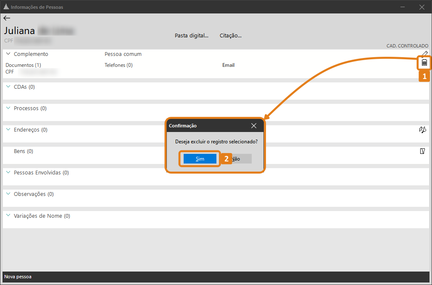432x285 pixels.
Task: Confirm deletion by pressing Sim
Action: click(x=200, y=159)
